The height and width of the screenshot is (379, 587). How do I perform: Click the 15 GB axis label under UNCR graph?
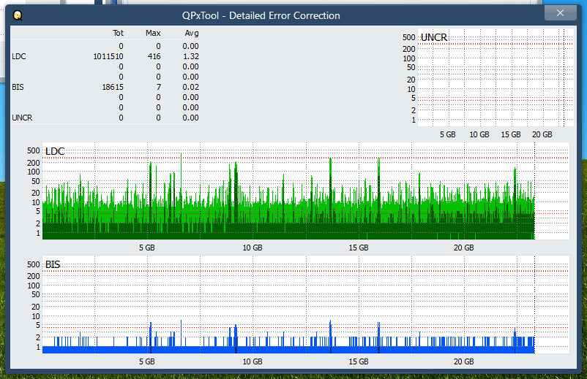[510, 134]
